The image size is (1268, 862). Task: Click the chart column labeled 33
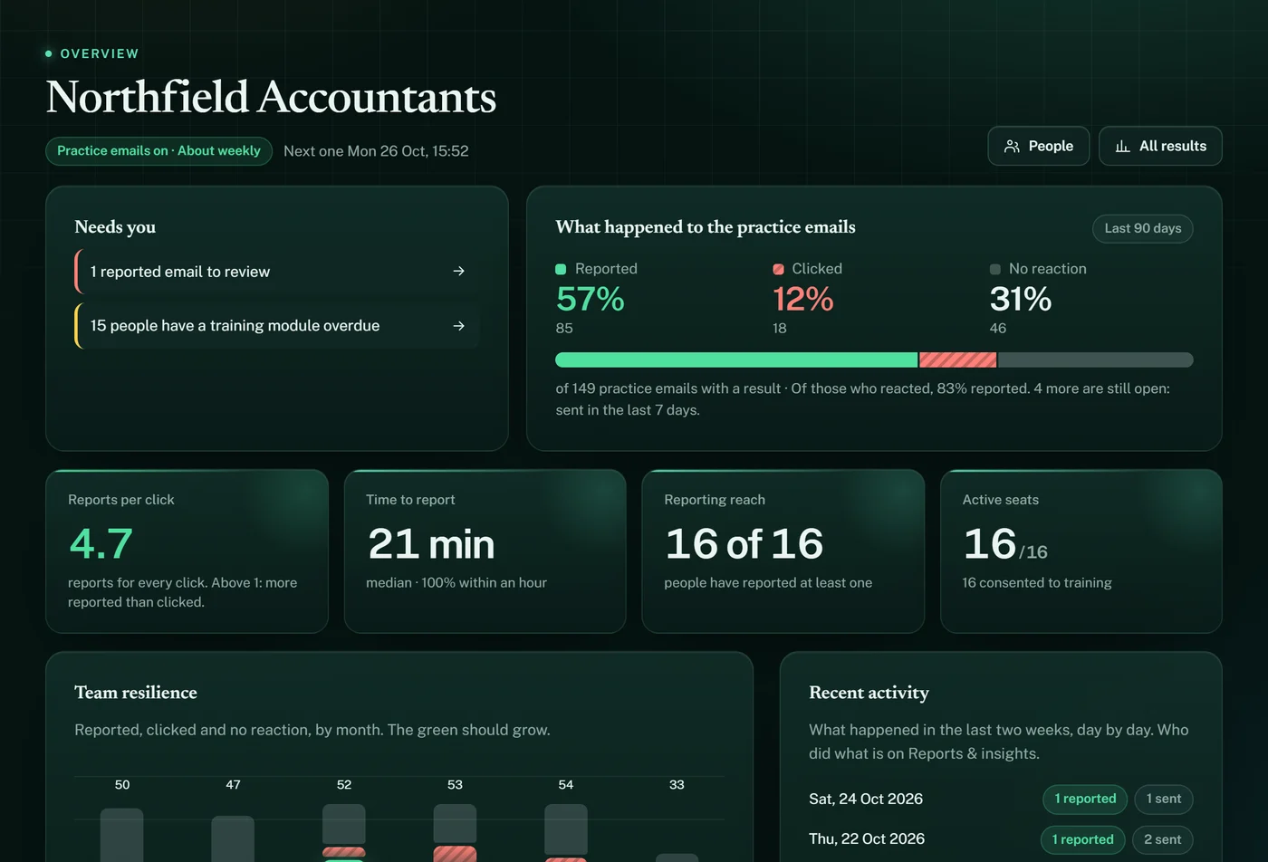pyautogui.click(x=677, y=857)
